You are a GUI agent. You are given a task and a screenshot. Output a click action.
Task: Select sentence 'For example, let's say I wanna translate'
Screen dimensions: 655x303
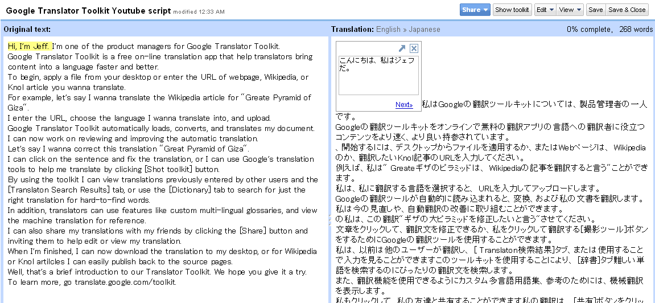pos(159,103)
